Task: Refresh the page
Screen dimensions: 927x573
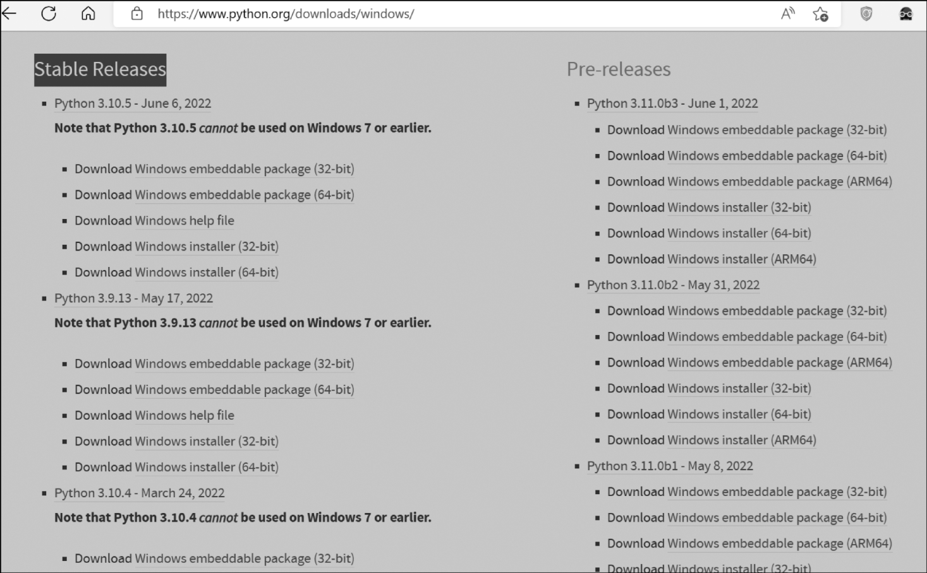Action: click(49, 13)
